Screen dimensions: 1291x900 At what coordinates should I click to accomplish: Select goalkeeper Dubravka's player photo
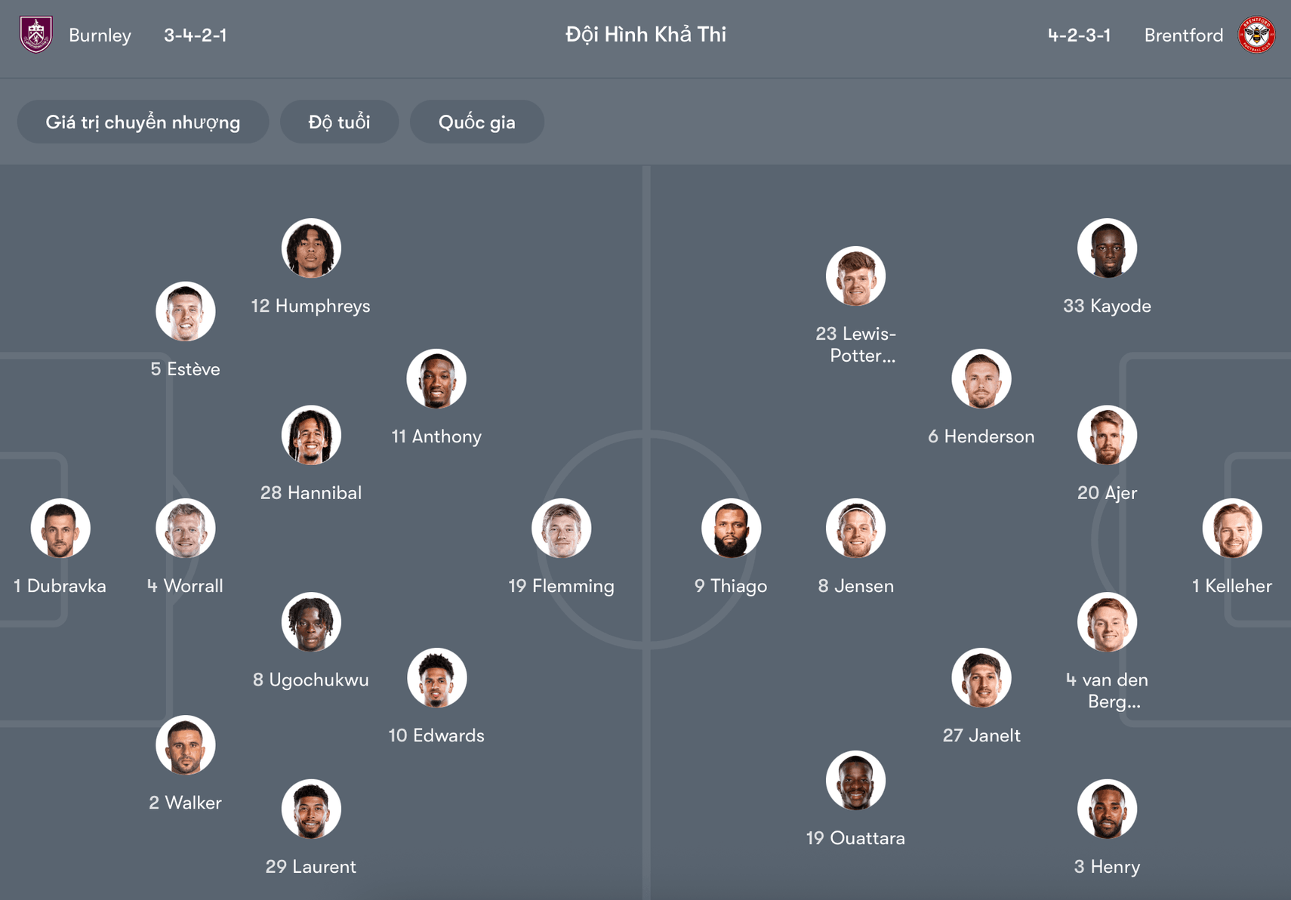click(x=60, y=528)
